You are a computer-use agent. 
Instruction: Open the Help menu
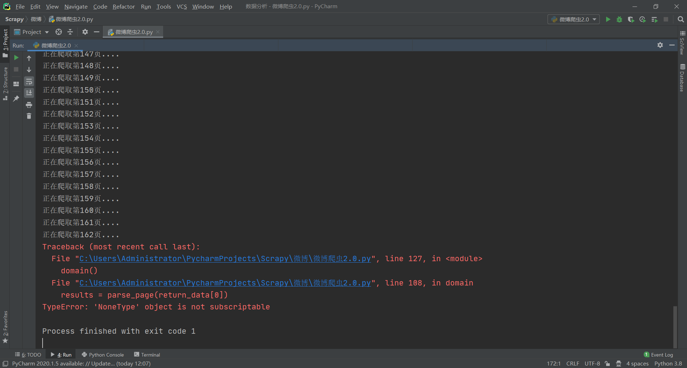click(x=226, y=6)
